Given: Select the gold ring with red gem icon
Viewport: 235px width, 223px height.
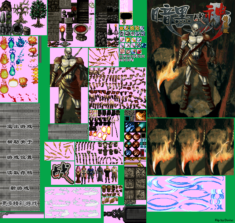Looking at the screenshot, I should pos(122,28).
